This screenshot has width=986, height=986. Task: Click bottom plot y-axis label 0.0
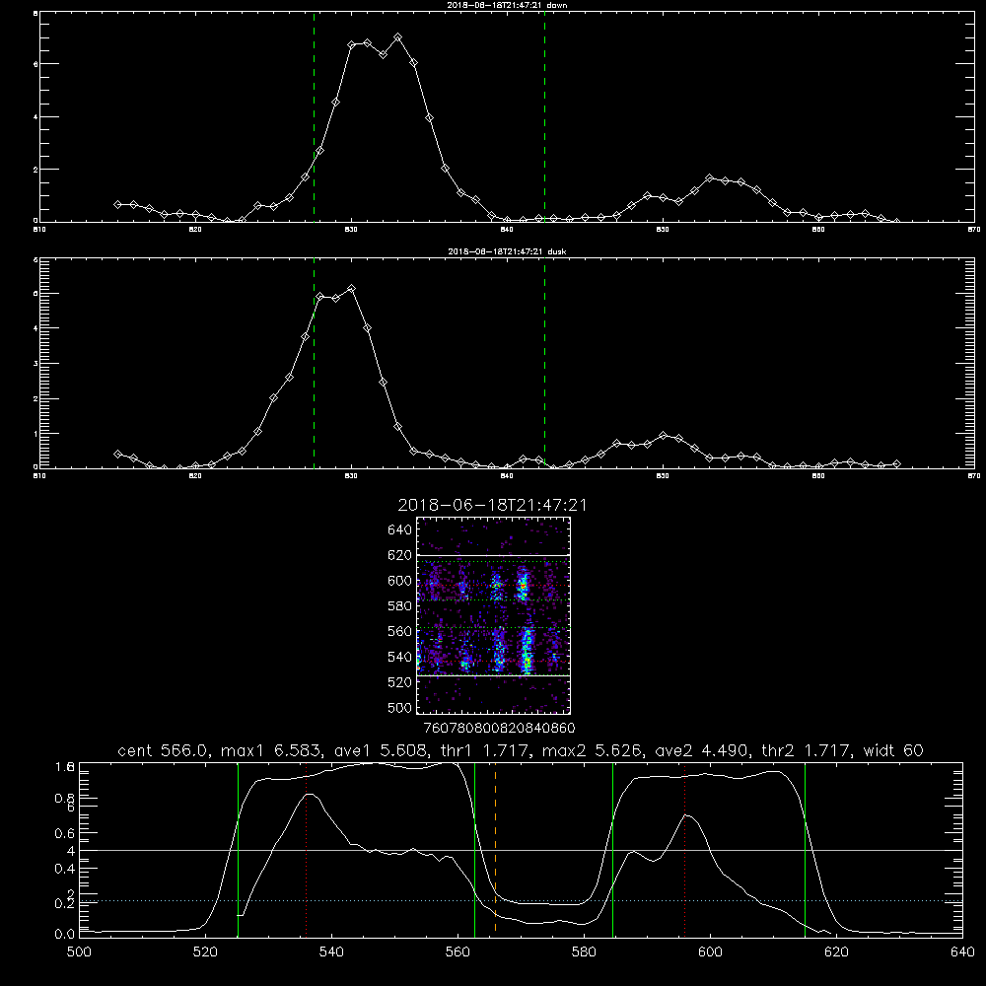point(65,935)
